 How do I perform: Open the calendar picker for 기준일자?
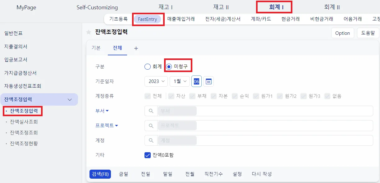[208, 81]
